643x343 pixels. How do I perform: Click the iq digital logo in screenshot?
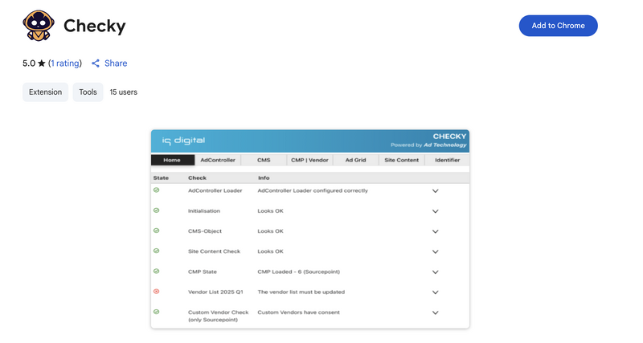183,141
